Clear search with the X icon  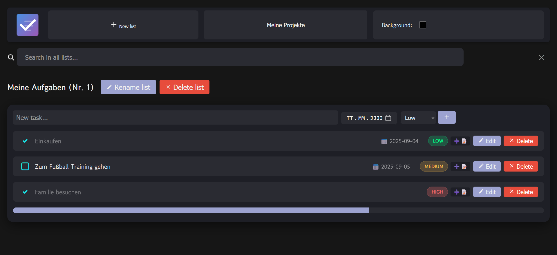tap(541, 57)
